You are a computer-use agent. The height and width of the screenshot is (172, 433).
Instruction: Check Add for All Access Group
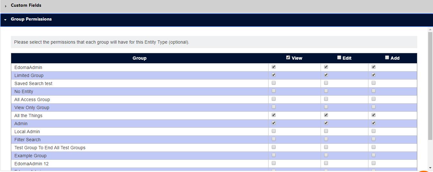[374, 99]
